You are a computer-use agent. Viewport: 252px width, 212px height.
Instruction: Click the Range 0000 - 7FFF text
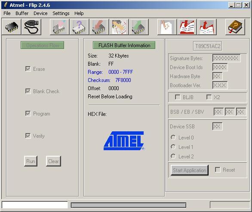[110, 72]
